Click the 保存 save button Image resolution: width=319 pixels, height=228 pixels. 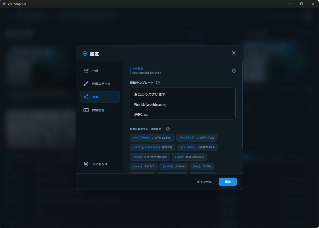[228, 182]
